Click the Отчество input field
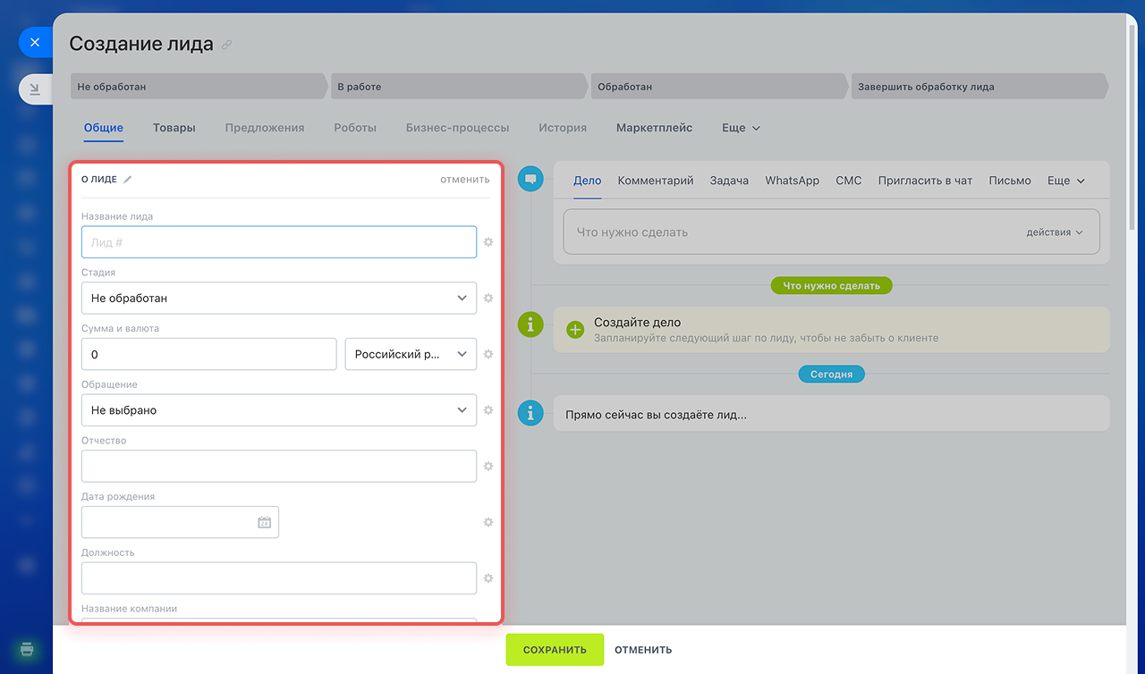Viewport: 1145px width, 674px height. point(279,466)
